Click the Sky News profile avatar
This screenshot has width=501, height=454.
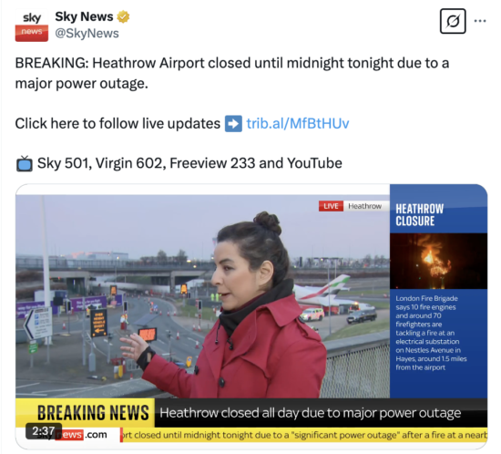tap(32, 26)
